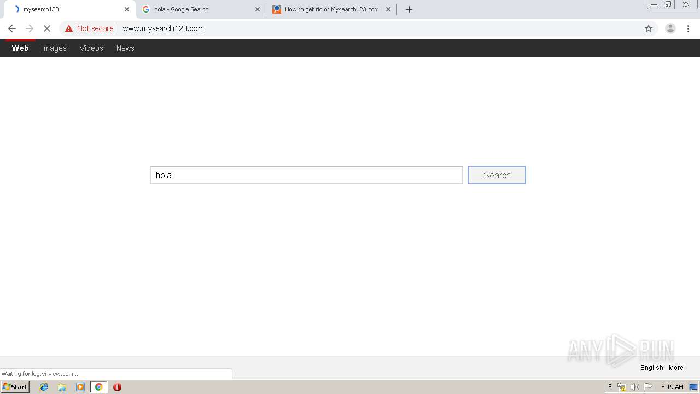
Task: Open Action Center flag icon
Action: click(x=648, y=387)
